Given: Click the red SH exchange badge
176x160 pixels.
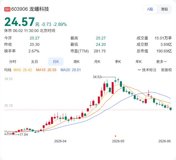Looking at the screenshot, I should point(7,9).
